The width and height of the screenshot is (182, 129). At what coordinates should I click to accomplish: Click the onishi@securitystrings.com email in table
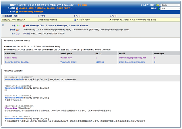click(132, 62)
